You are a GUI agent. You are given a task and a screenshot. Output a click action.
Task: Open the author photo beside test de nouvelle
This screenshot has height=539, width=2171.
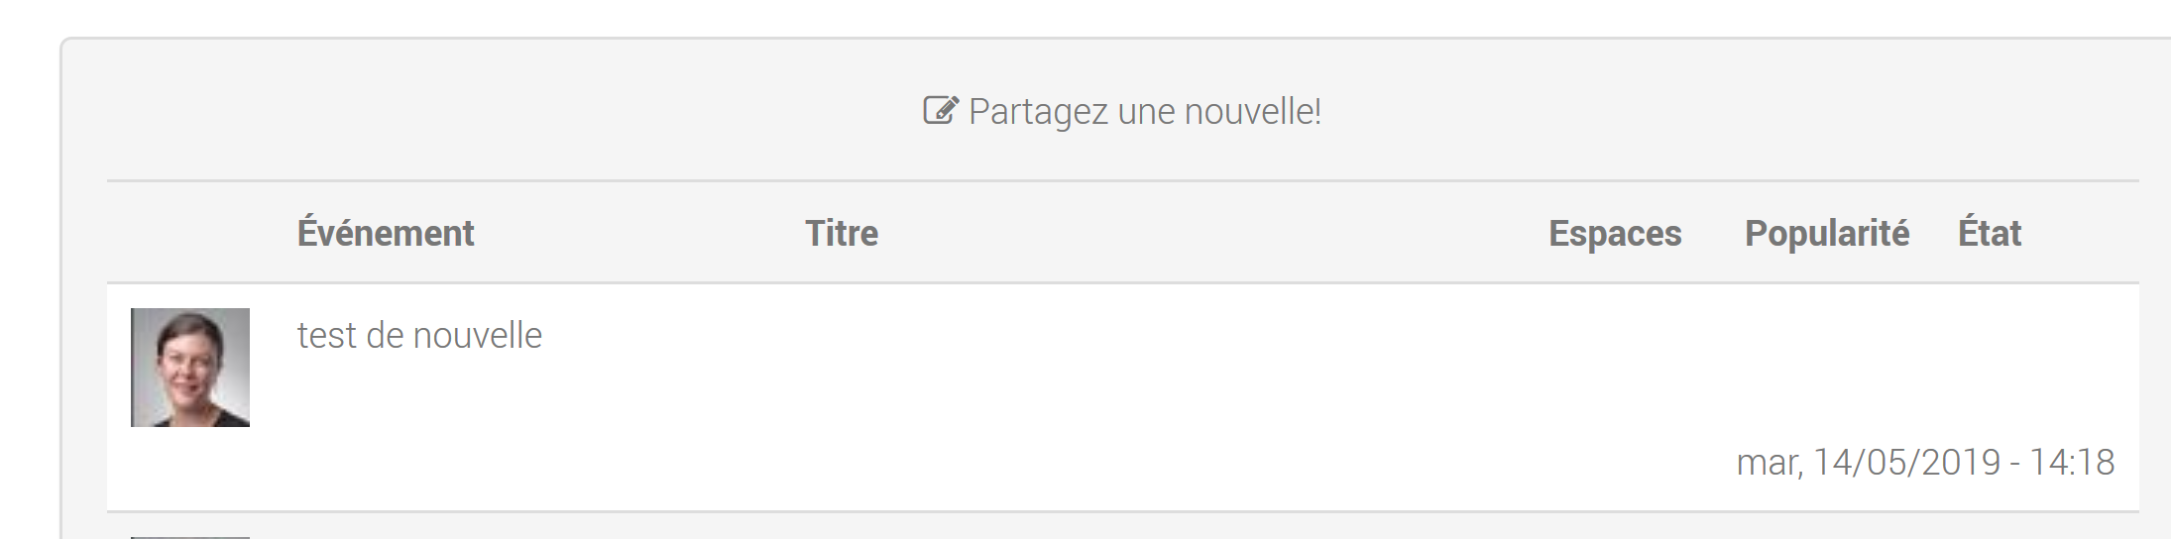coord(190,368)
